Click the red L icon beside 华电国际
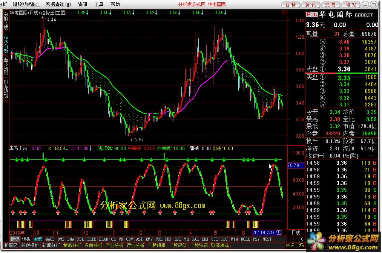The width and height of the screenshot is (382, 253). [x=315, y=15]
